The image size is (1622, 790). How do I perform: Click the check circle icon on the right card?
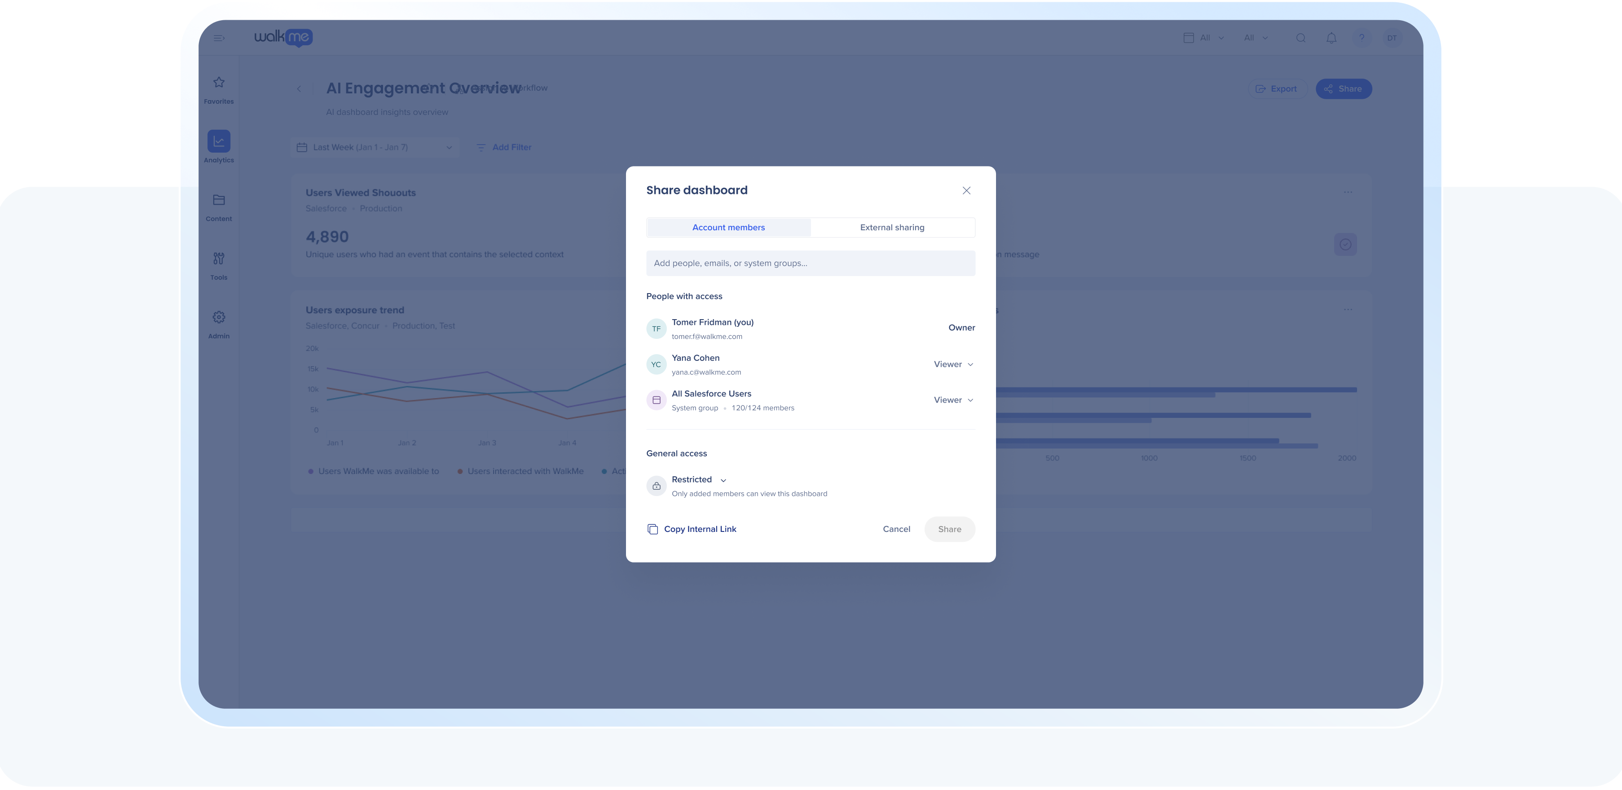coord(1345,244)
